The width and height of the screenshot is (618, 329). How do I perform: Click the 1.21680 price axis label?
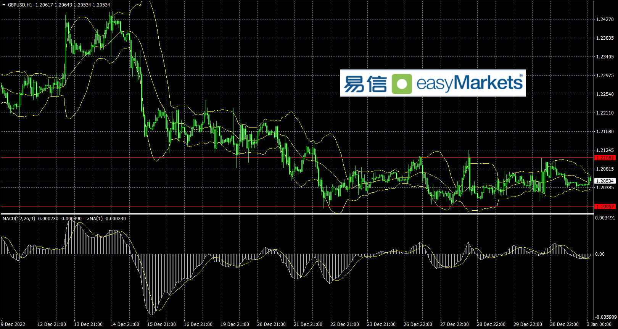pyautogui.click(x=605, y=132)
